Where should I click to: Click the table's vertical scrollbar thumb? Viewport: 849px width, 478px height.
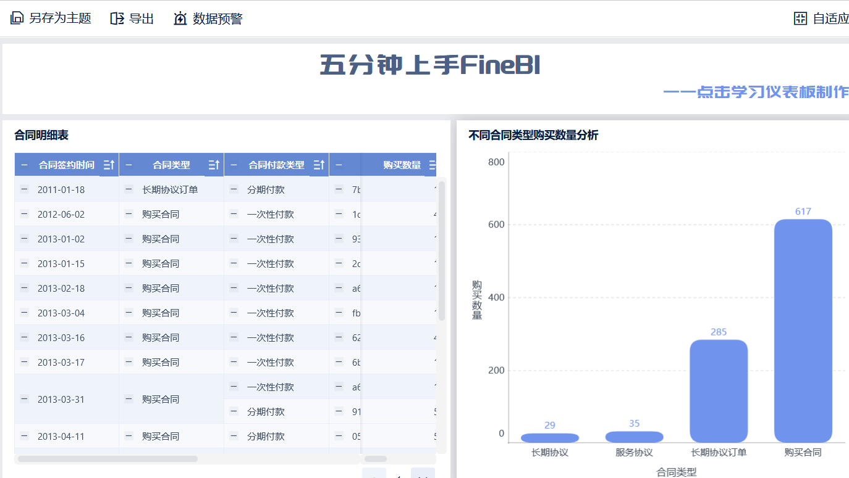click(442, 250)
